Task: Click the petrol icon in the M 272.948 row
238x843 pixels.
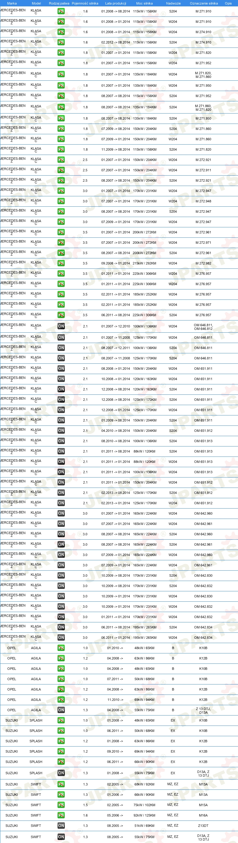Action: tap(61, 201)
